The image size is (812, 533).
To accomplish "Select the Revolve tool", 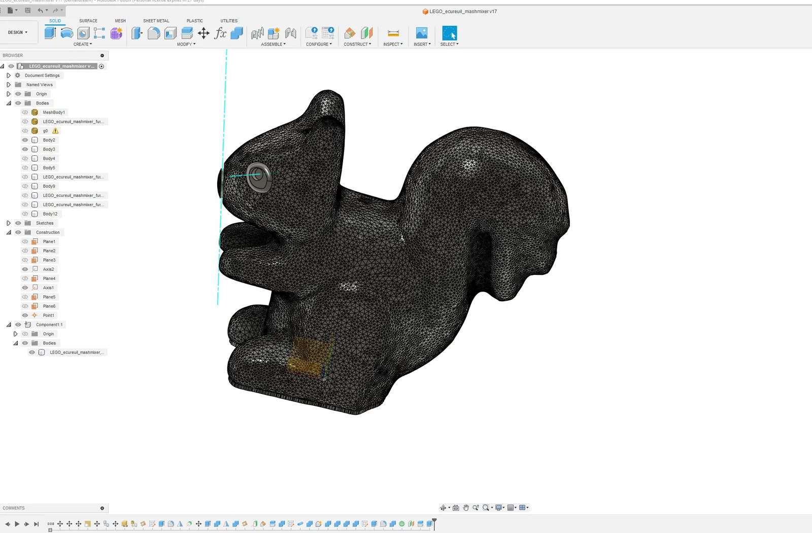I will (66, 33).
